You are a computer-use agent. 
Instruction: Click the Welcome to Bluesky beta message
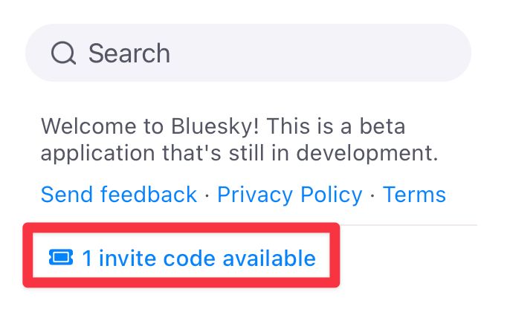pyautogui.click(x=223, y=126)
